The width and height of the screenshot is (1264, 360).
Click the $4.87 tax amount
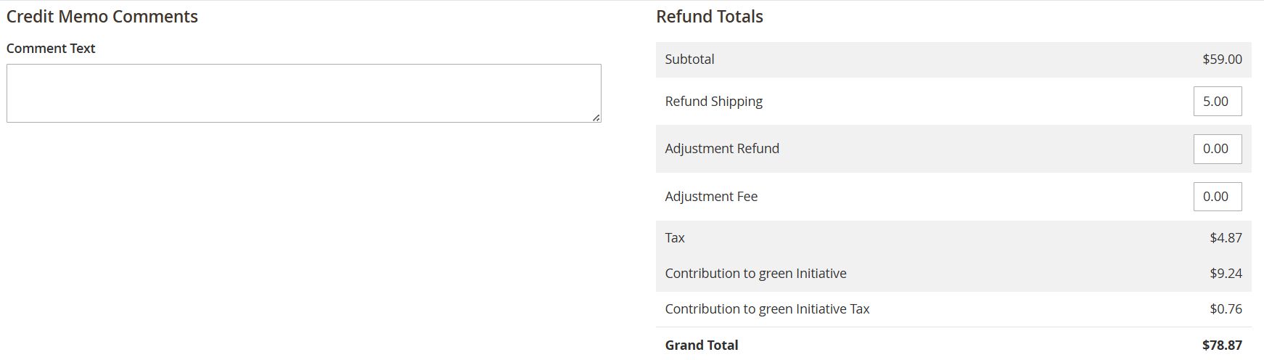pos(1226,238)
